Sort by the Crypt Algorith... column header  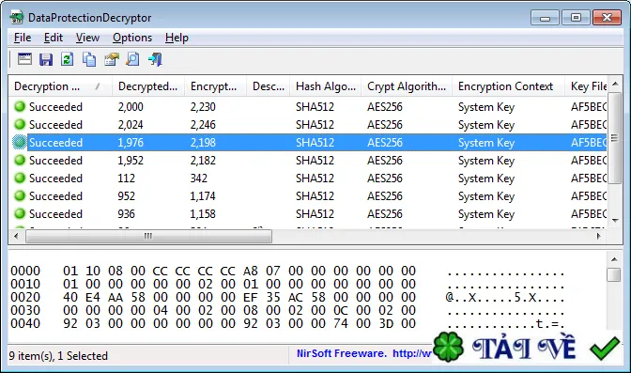pyautogui.click(x=407, y=86)
